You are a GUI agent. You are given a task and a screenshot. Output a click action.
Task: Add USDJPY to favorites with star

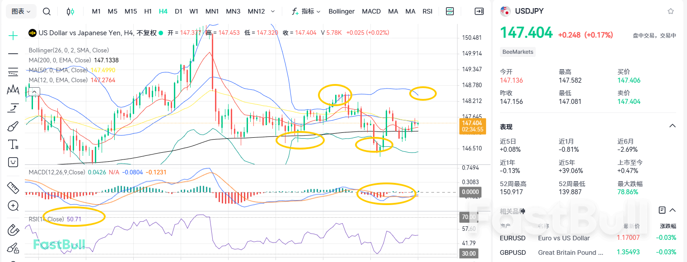coord(671,11)
